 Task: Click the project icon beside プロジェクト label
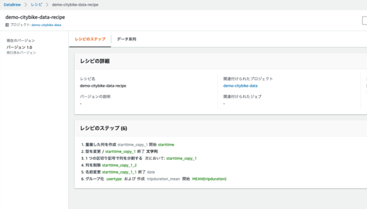point(7,25)
